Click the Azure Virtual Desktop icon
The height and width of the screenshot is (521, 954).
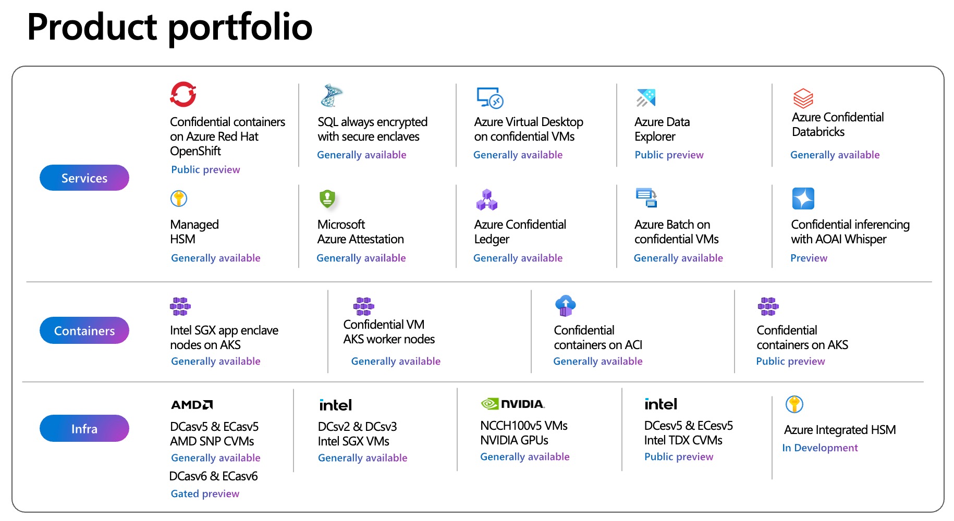[490, 97]
